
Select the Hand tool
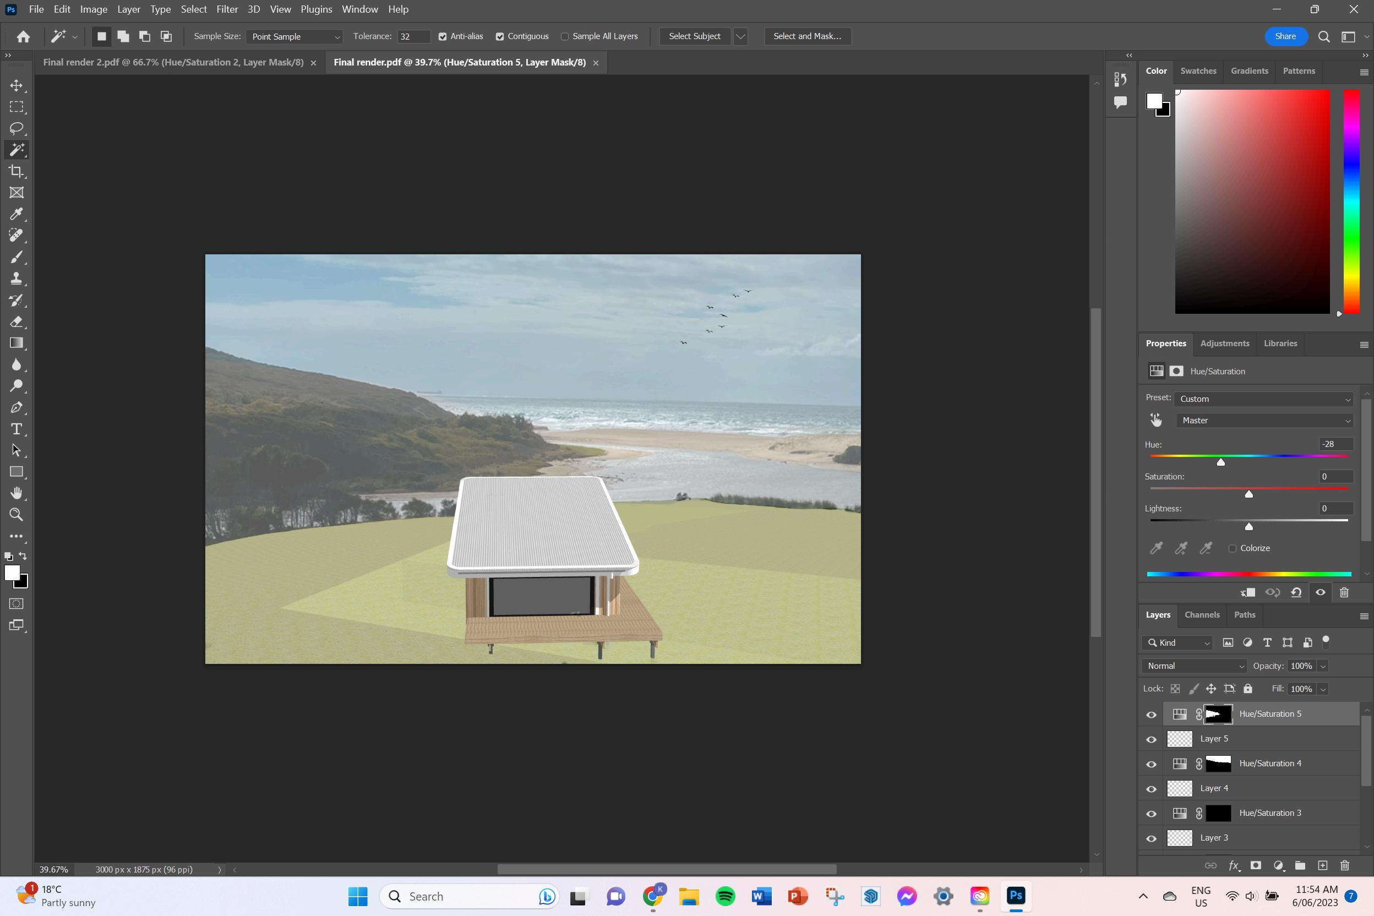click(x=17, y=493)
